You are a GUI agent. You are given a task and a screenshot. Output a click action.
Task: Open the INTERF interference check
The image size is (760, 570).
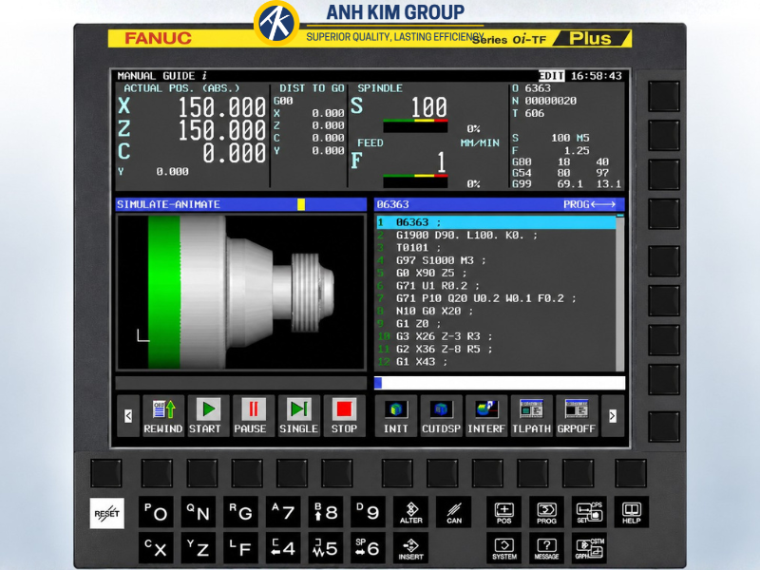485,416
